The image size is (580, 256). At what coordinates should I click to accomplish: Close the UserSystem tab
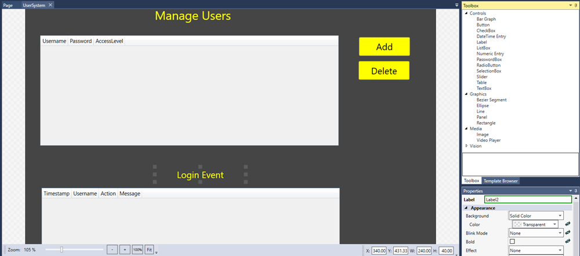point(50,5)
